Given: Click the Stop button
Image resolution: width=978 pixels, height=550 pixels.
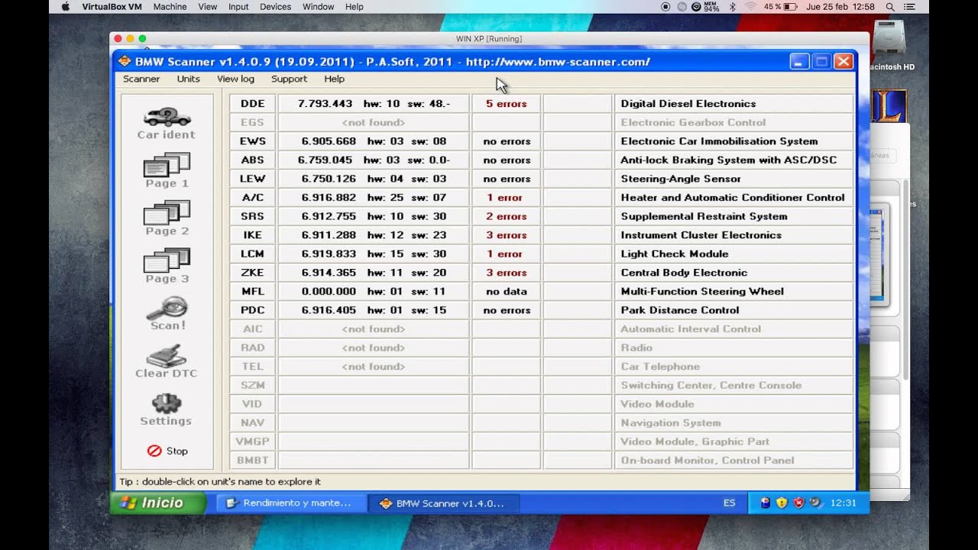Looking at the screenshot, I should [x=167, y=451].
